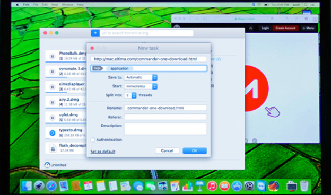Open Notes from the Dock
The height and width of the screenshot is (195, 331).
click(x=101, y=186)
